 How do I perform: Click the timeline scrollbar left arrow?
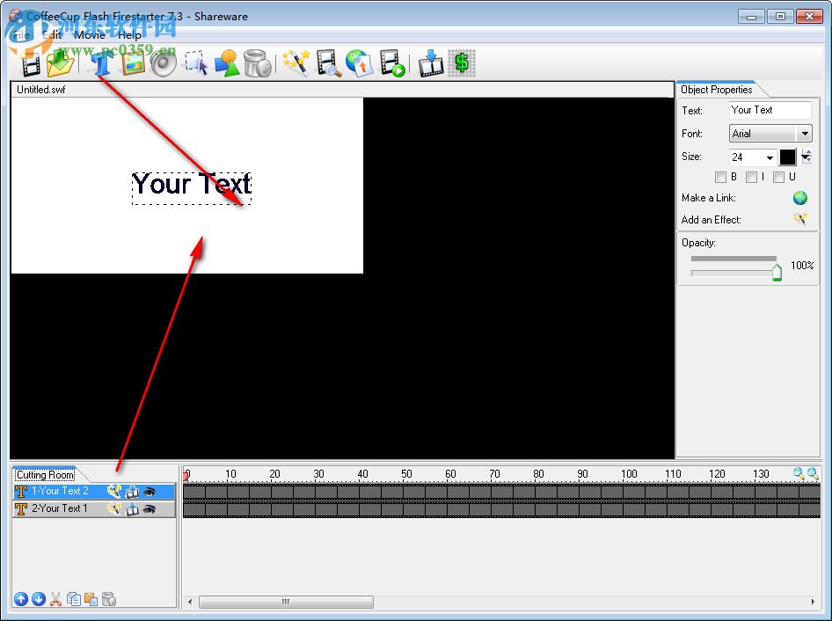190,602
